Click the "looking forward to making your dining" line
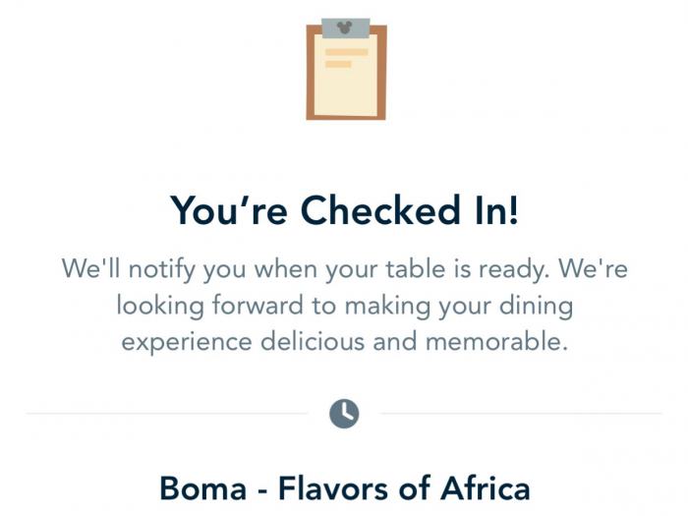Screen dimensions: 688x516 tap(344, 306)
